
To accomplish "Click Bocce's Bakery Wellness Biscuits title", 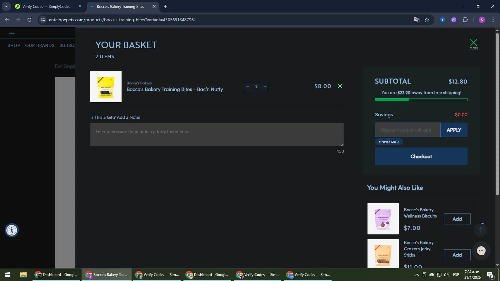I will point(420,213).
